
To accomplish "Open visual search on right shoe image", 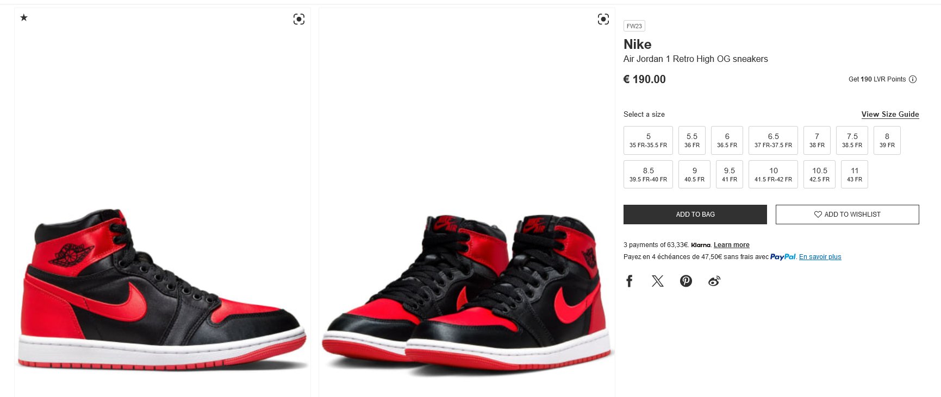I will [603, 19].
